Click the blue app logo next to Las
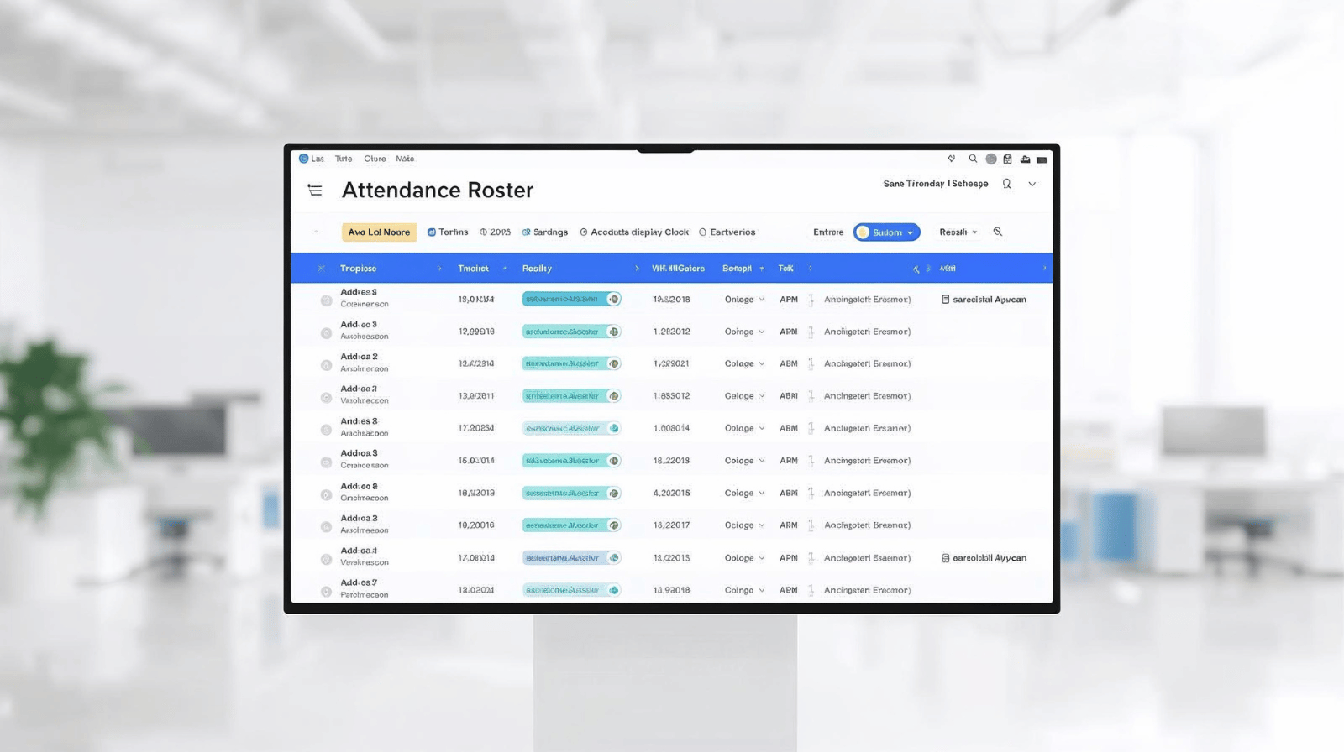The height and width of the screenshot is (752, 1344). (x=303, y=159)
